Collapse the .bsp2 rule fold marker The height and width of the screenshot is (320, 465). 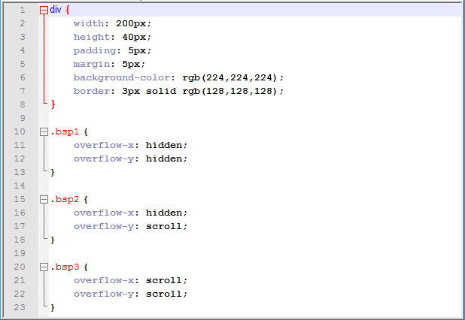(44, 200)
